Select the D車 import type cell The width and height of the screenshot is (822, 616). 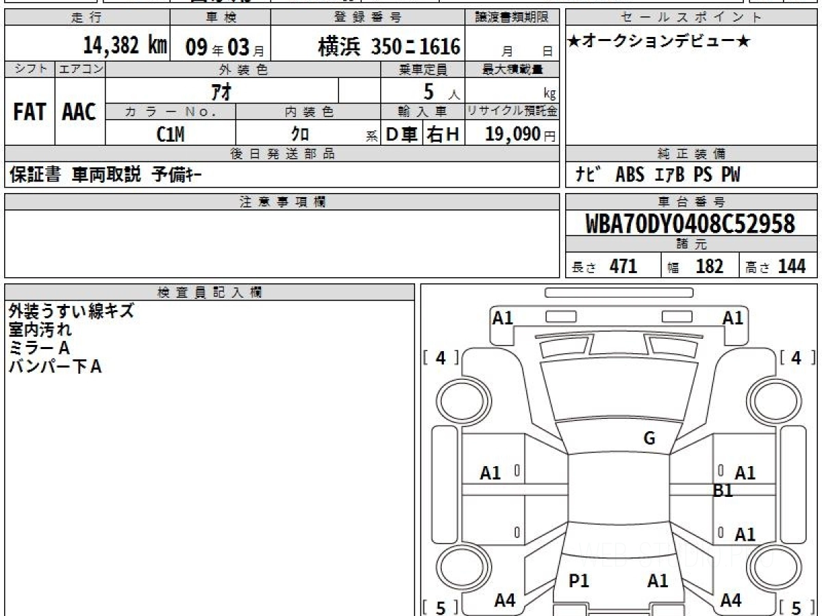pyautogui.click(x=401, y=135)
